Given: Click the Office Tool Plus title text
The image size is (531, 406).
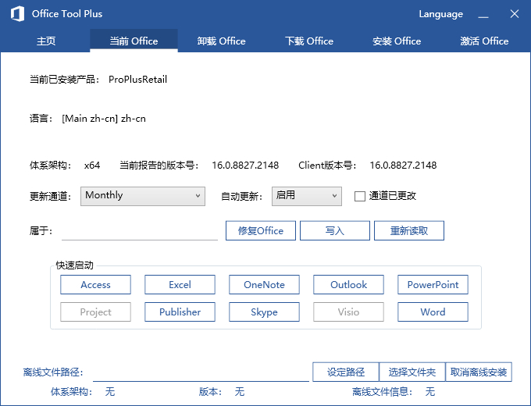Looking at the screenshot, I should pyautogui.click(x=67, y=14).
